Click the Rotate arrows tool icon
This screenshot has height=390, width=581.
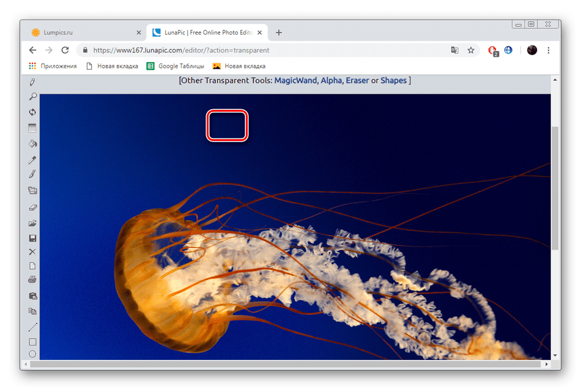pos(32,112)
